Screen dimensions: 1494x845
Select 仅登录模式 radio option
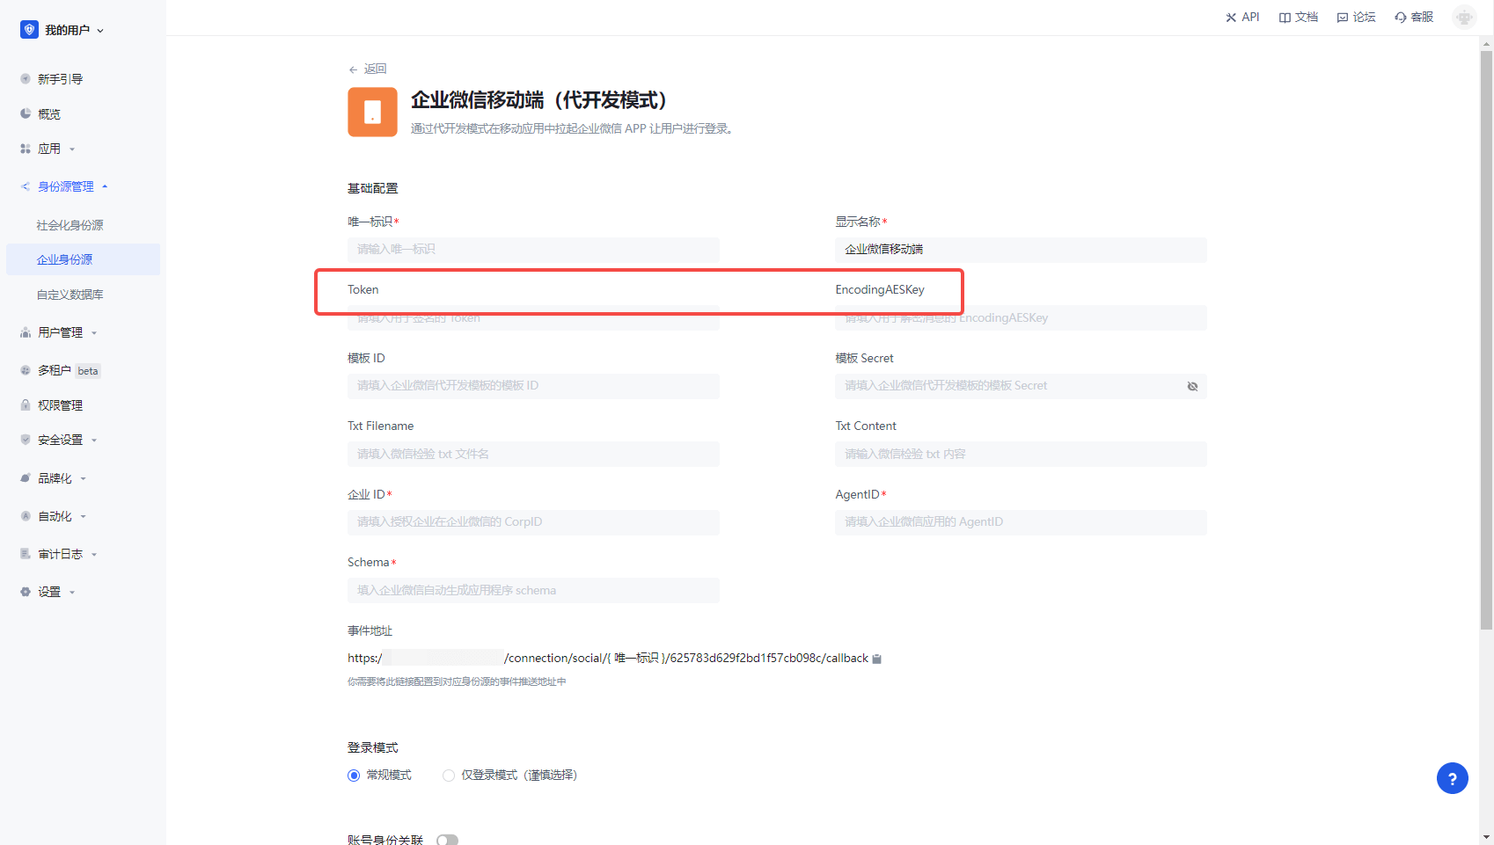(x=449, y=776)
